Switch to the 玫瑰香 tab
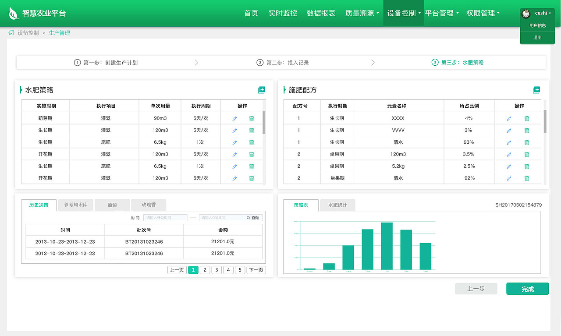561x336 pixels. 149,205
